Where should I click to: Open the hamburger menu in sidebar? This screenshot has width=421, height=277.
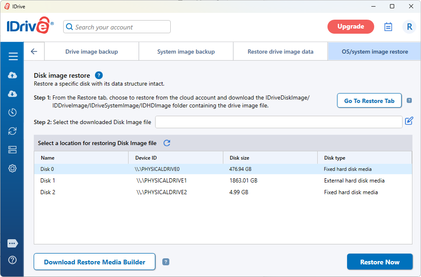[x=13, y=56]
